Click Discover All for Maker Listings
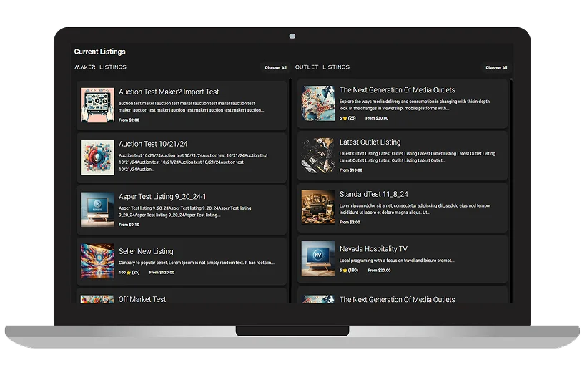587x365 pixels. pos(275,68)
